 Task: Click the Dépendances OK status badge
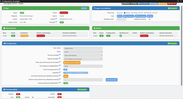click(13, 36)
